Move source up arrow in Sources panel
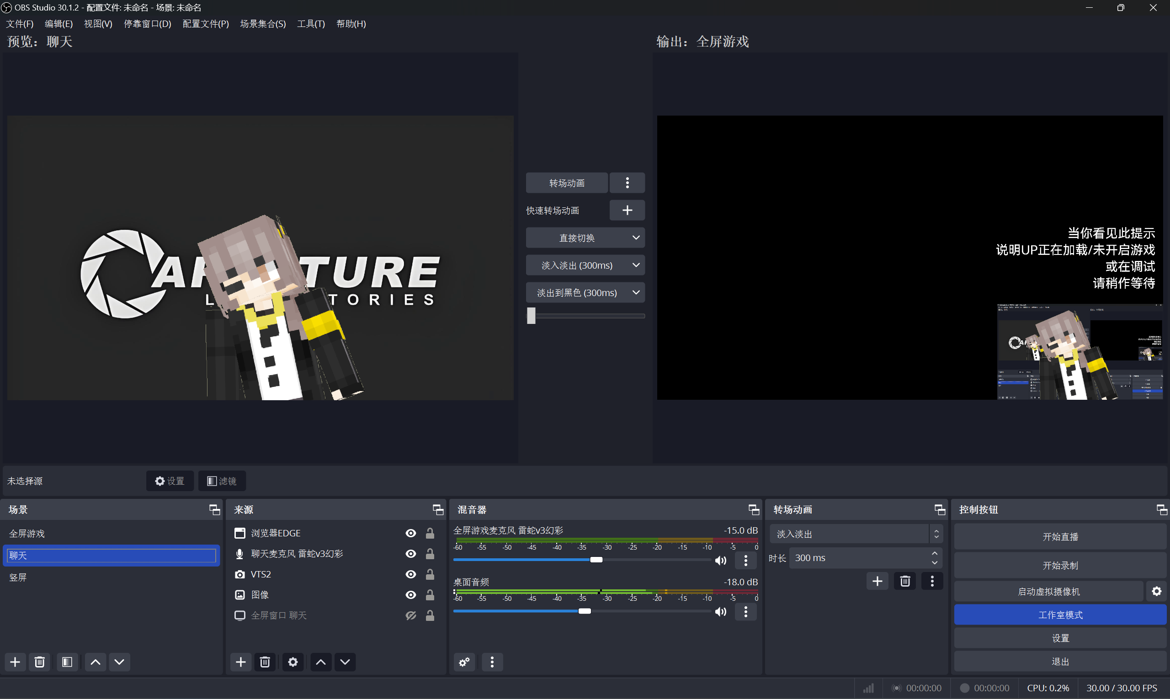 [x=321, y=662]
